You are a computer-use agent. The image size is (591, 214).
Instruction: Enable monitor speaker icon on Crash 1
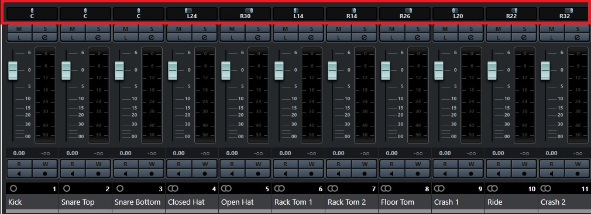pyautogui.click(x=445, y=173)
